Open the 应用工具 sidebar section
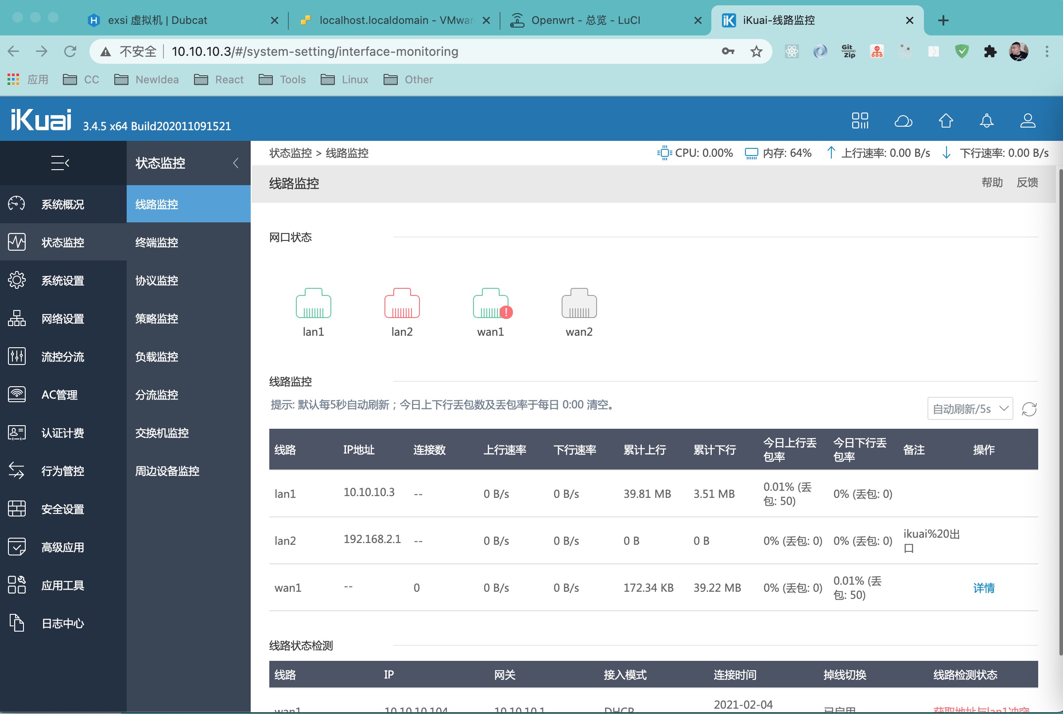 click(63, 586)
